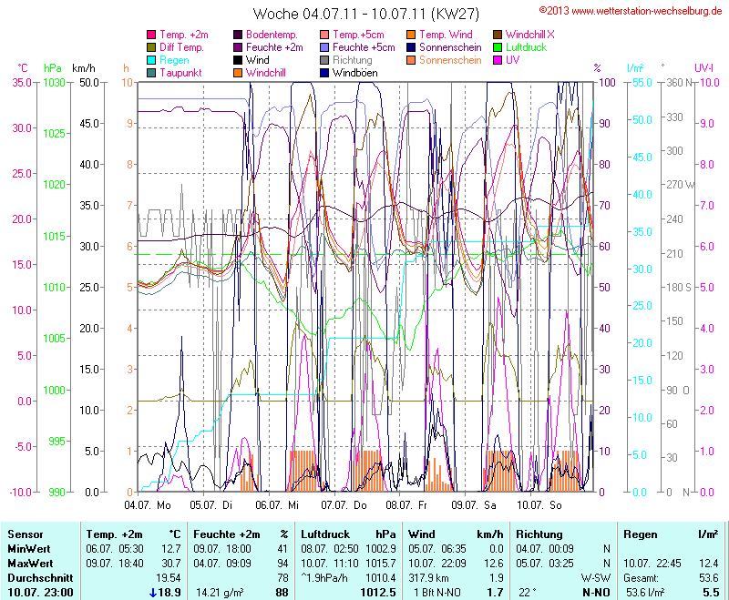
Task: Click the '10.07. 23:00' timestamp row label
Action: pos(40,593)
